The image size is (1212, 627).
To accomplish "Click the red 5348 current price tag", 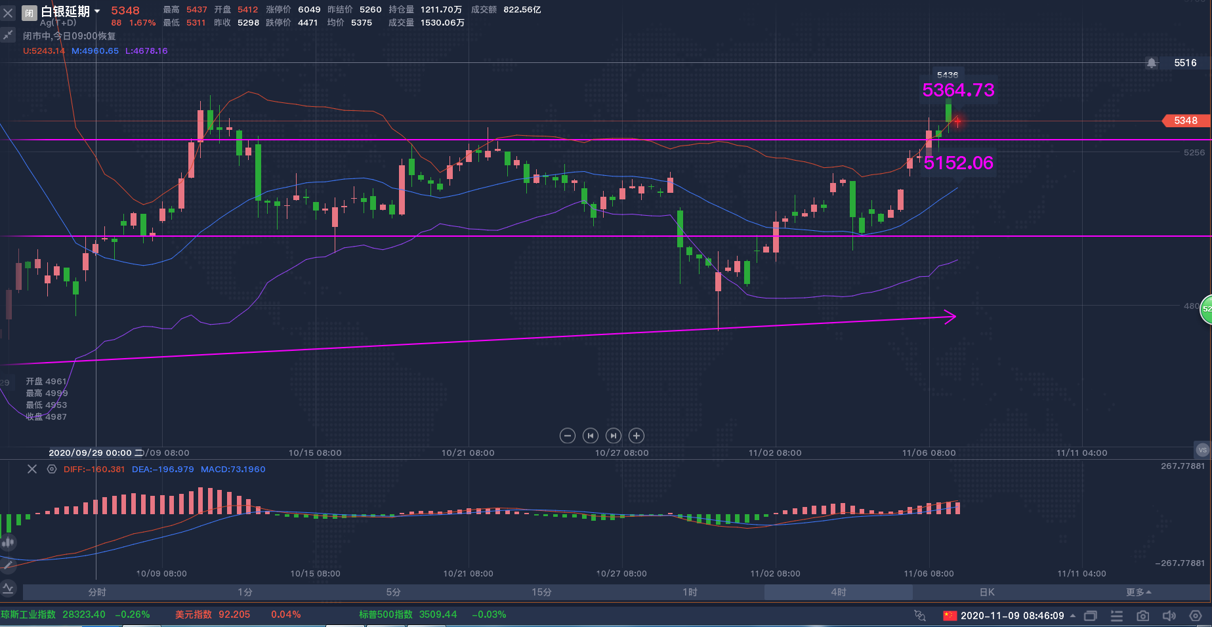I will pos(1185,121).
